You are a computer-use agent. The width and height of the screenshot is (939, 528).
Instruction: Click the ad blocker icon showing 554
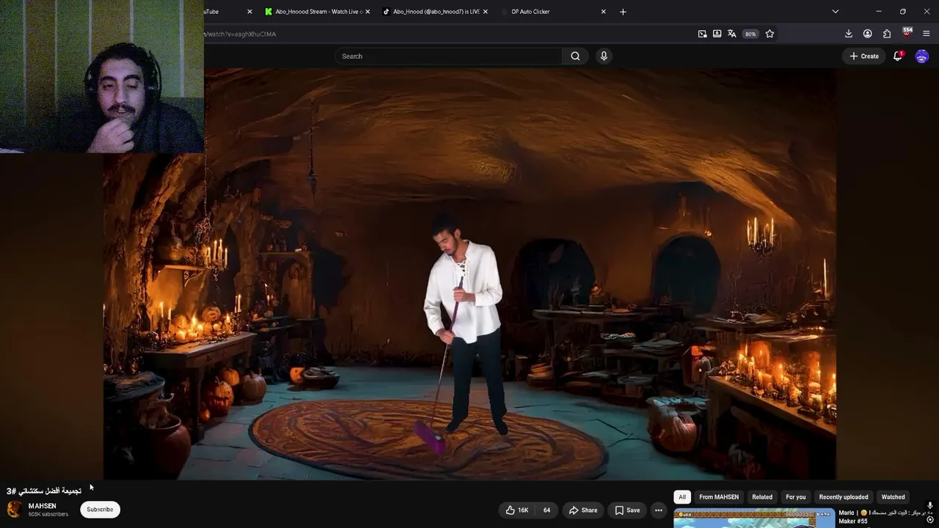(907, 33)
